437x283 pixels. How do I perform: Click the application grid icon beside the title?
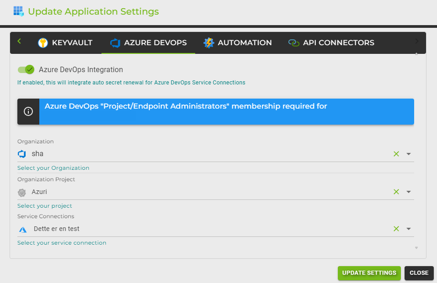click(x=19, y=11)
